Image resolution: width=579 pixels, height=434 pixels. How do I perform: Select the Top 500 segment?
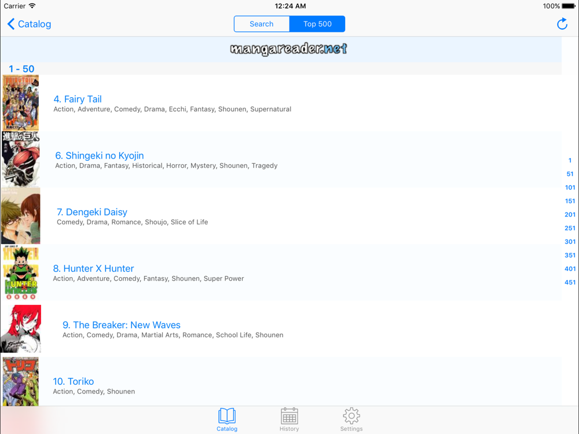pyautogui.click(x=317, y=24)
